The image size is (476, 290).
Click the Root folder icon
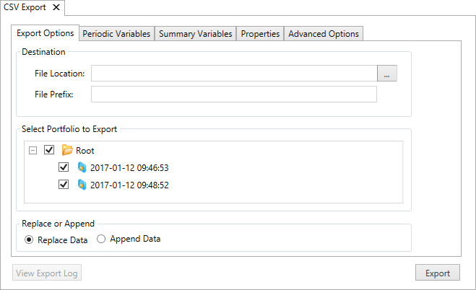pos(67,150)
